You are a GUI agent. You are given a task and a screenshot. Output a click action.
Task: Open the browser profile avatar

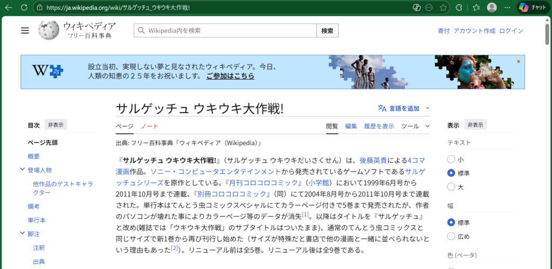[x=492, y=8]
